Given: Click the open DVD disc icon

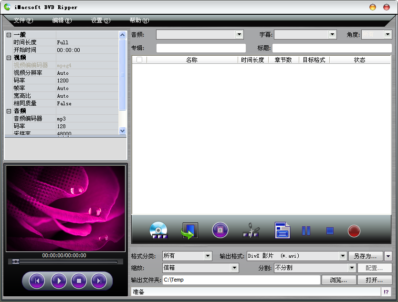Looking at the screenshot, I should click(x=158, y=231).
